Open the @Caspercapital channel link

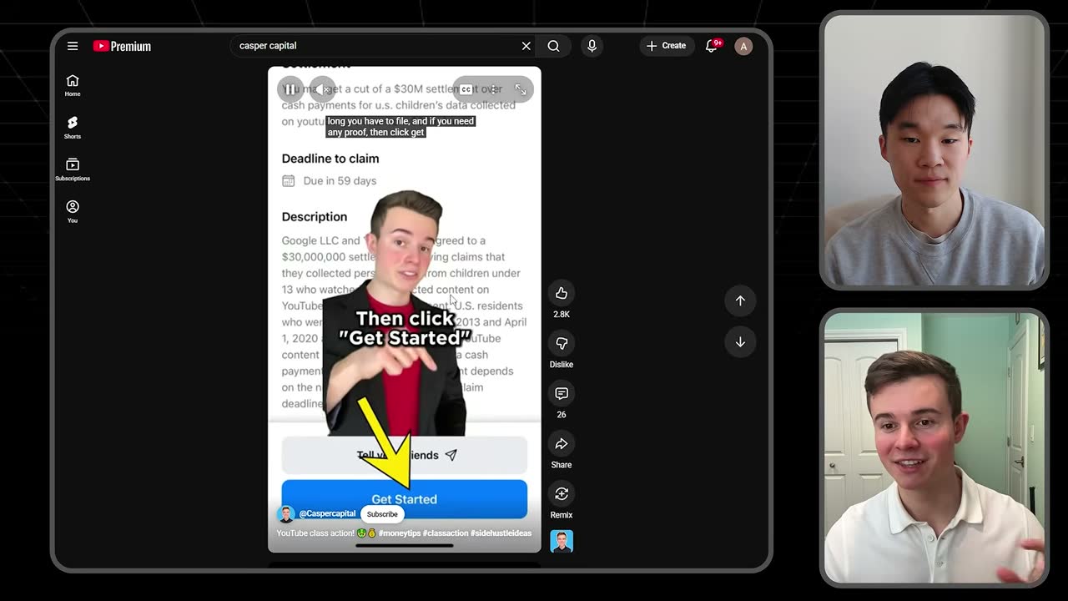pyautogui.click(x=327, y=513)
